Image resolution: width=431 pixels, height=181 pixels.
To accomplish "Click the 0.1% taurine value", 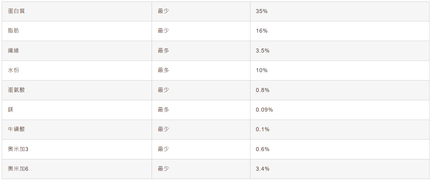I will tap(263, 129).
